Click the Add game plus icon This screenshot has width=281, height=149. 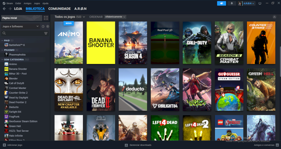[4, 145]
